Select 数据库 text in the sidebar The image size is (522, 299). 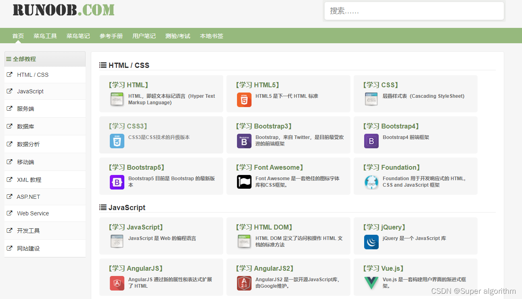[25, 126]
